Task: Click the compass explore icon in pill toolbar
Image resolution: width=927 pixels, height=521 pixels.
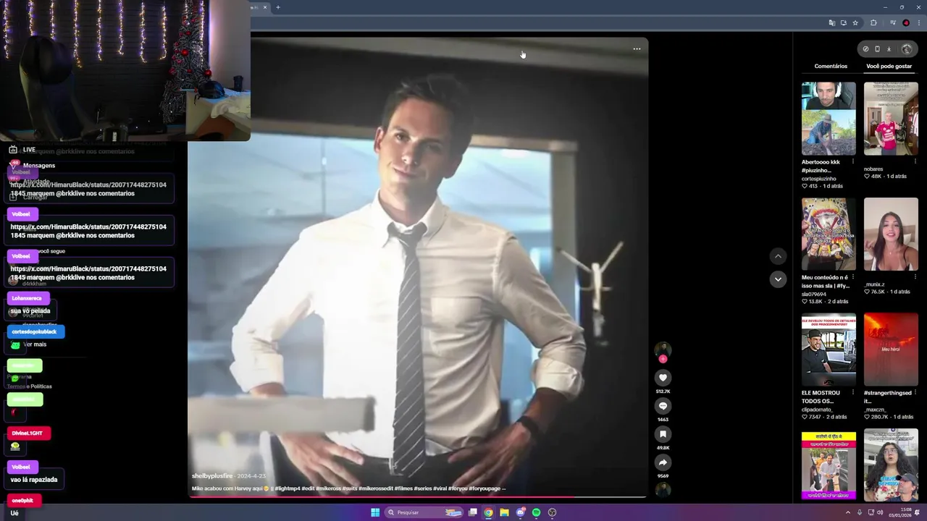Action: 865,49
